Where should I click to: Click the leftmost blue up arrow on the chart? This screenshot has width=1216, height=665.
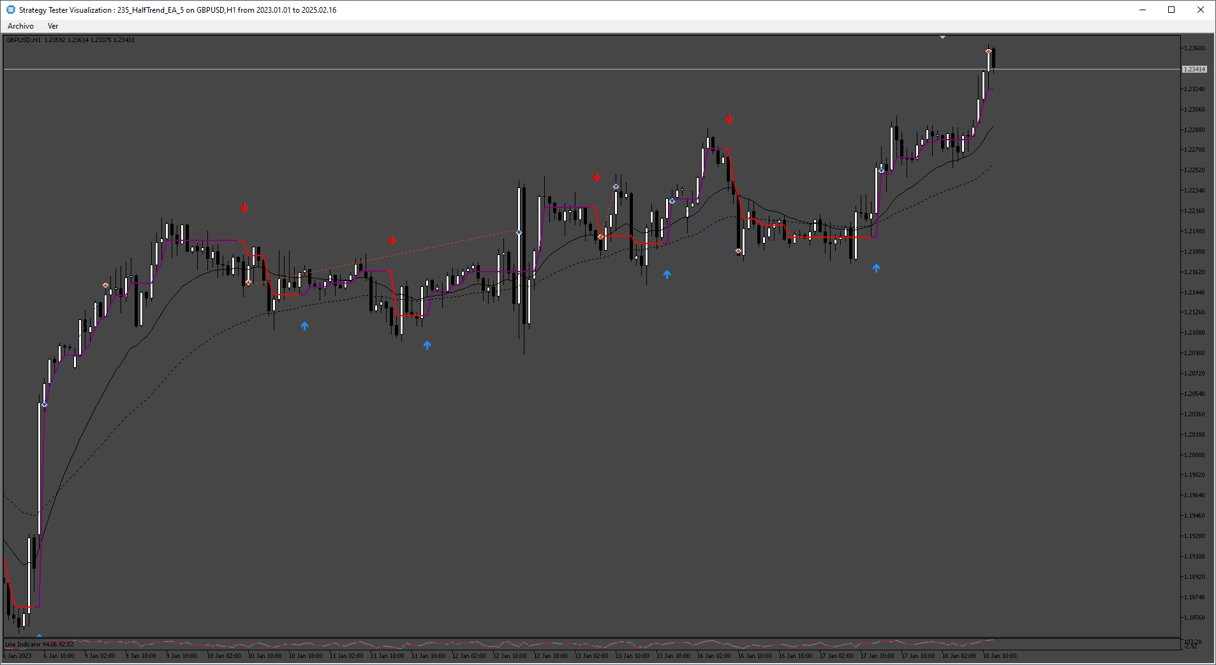point(304,326)
